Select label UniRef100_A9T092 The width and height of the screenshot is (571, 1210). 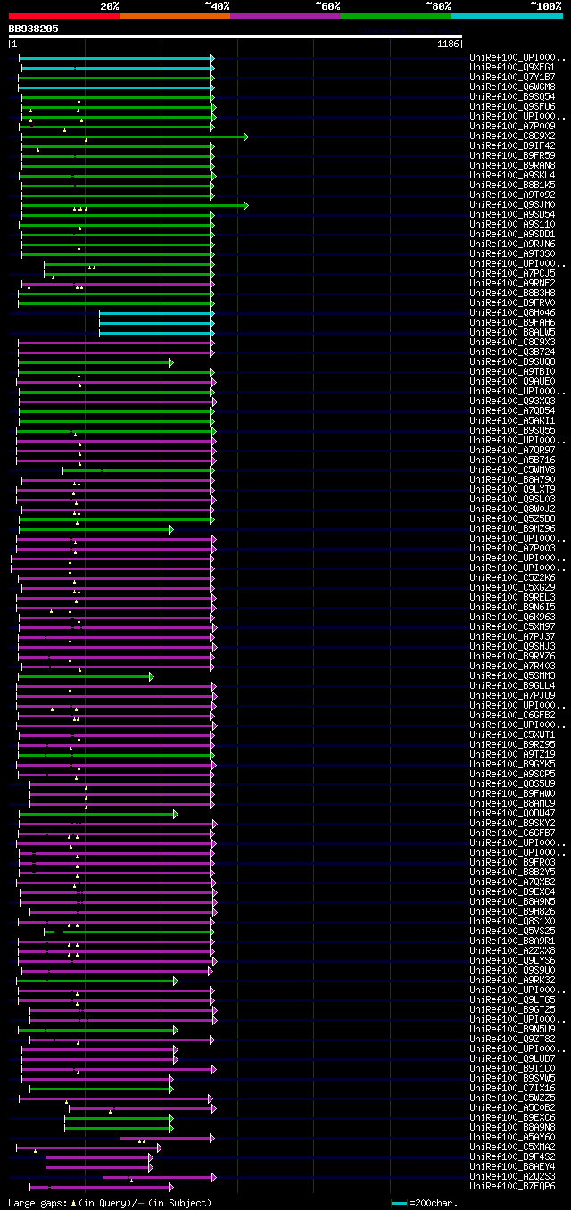point(512,195)
